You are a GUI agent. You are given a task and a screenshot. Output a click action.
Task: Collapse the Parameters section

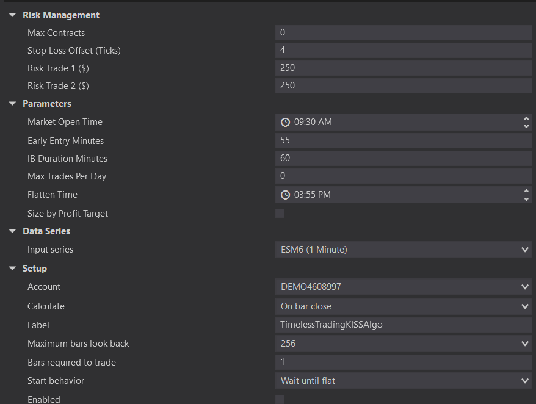pyautogui.click(x=12, y=104)
